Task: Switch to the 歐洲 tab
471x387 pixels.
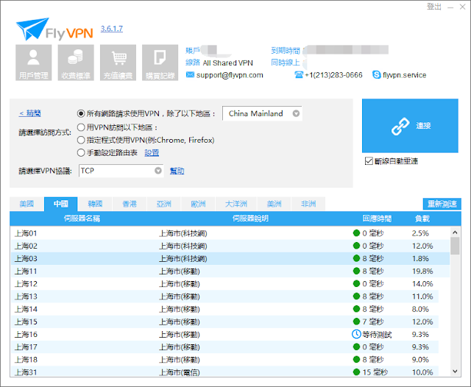Action: click(x=198, y=204)
